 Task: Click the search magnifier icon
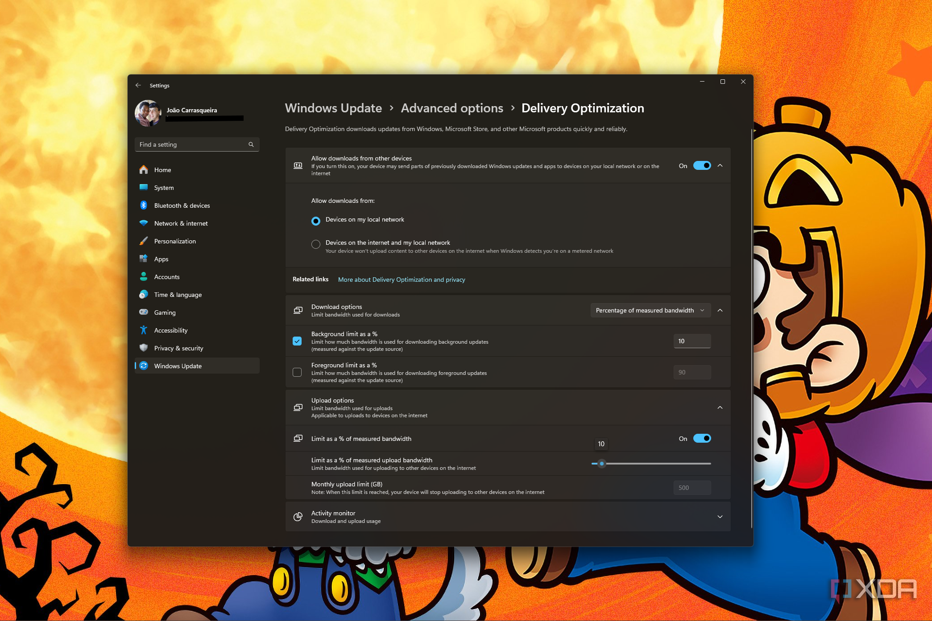point(251,144)
